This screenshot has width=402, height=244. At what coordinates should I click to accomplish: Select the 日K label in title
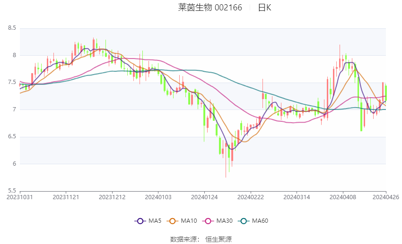tap(264, 8)
